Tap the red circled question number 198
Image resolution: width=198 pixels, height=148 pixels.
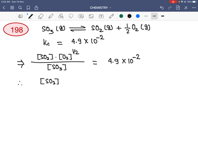coord(16,30)
